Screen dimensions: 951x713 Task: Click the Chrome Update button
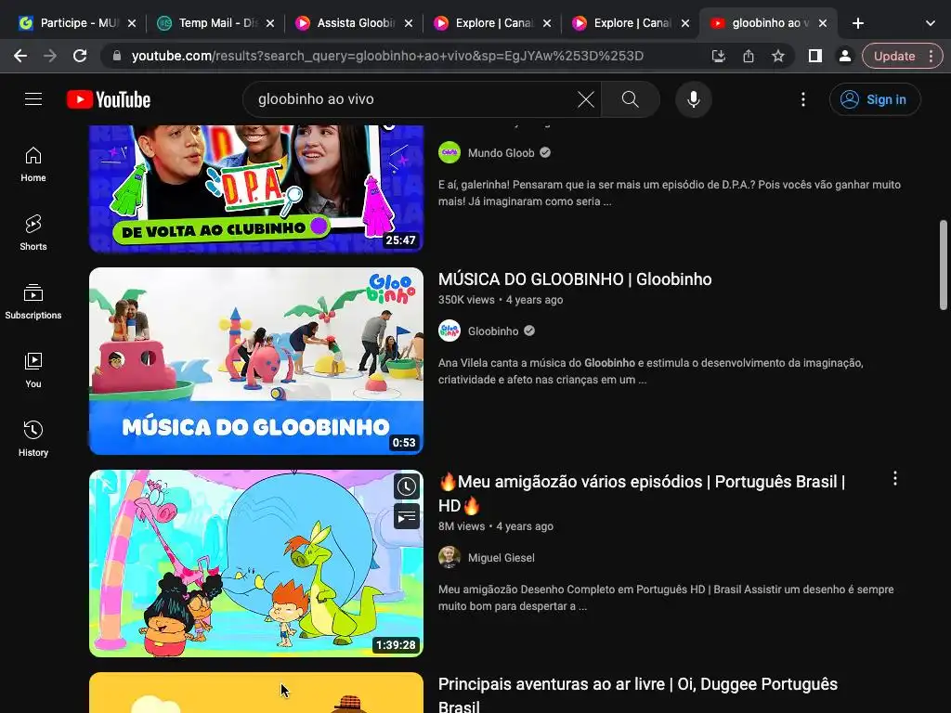click(894, 56)
